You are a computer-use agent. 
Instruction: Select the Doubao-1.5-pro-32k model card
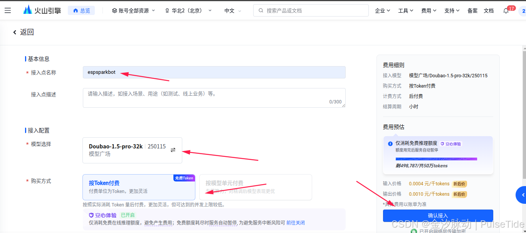coord(132,150)
